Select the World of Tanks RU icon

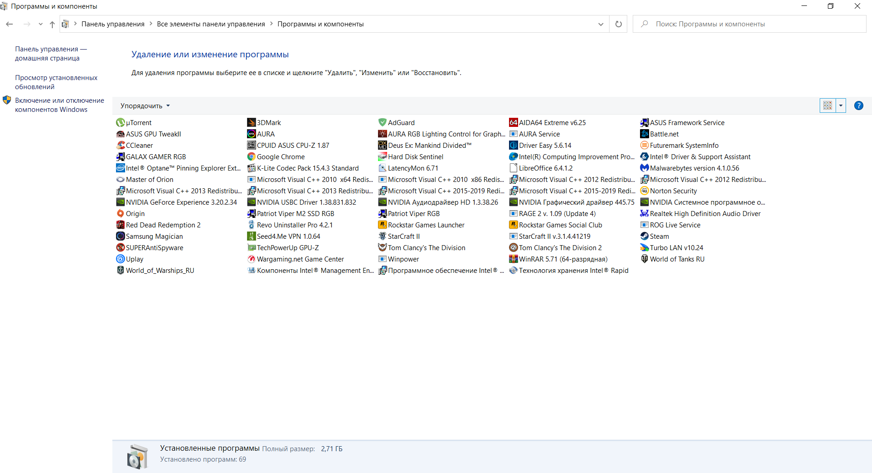[645, 259]
